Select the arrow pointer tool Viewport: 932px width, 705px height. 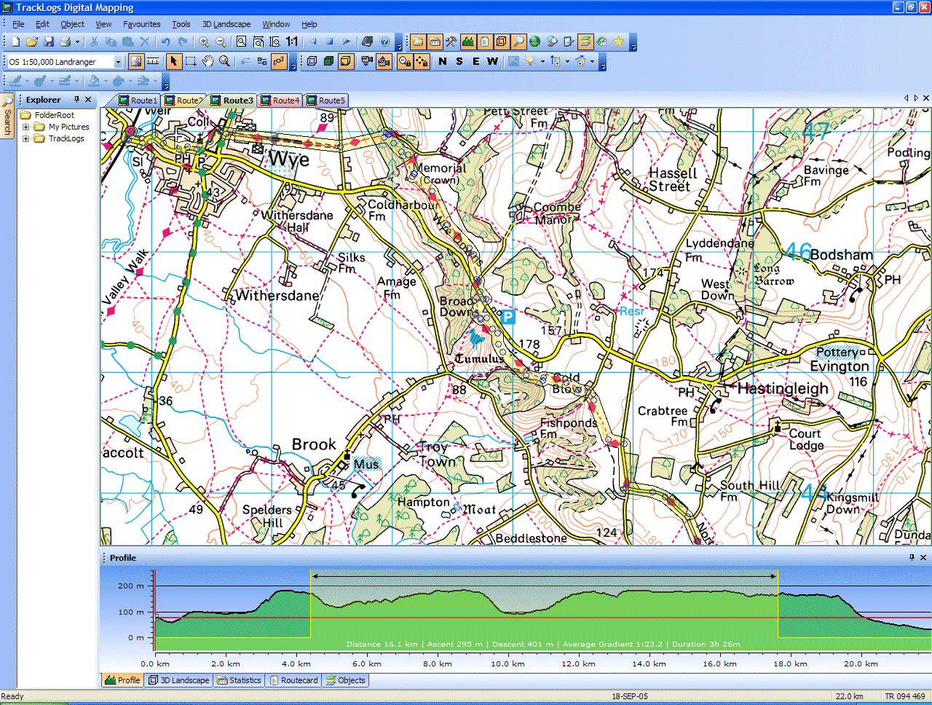tap(173, 61)
